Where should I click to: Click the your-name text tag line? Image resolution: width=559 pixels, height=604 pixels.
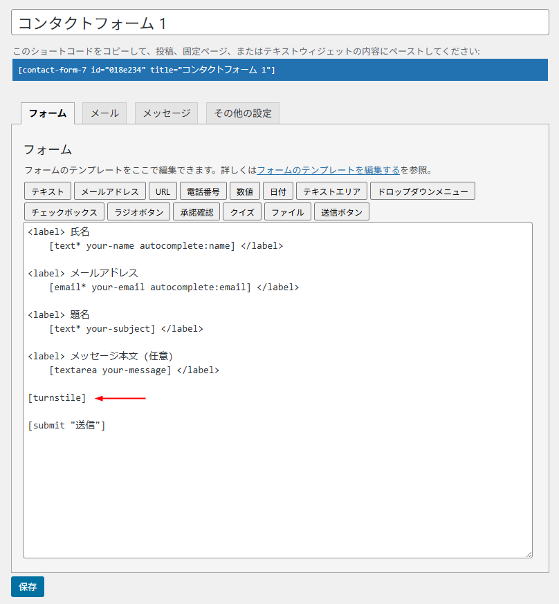(166, 246)
